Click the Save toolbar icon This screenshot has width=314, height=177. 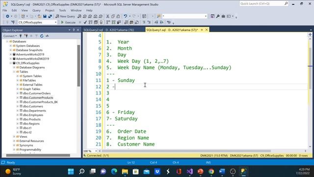click(45, 16)
